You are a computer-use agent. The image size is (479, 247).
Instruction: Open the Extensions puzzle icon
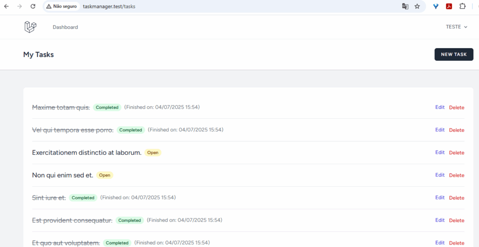463,7
